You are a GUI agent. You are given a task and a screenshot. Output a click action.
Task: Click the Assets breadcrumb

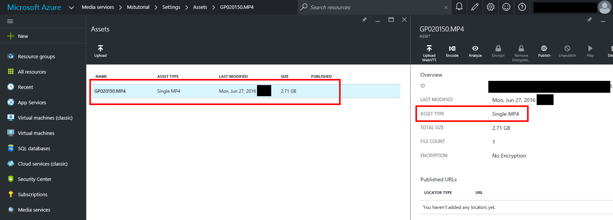pyautogui.click(x=200, y=7)
